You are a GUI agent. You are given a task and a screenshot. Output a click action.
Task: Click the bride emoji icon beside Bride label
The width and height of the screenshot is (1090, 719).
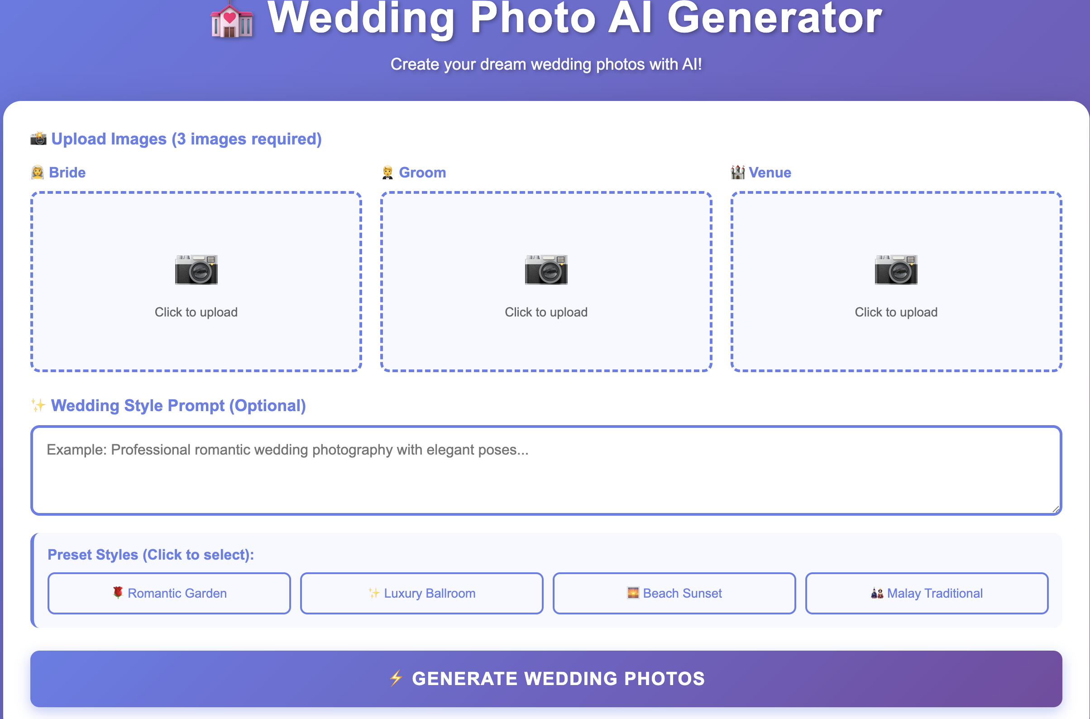pos(38,173)
